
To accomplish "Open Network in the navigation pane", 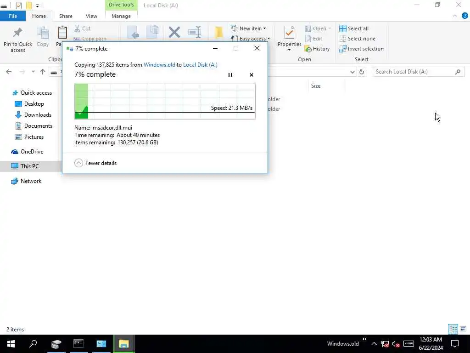I will tap(26, 181).
